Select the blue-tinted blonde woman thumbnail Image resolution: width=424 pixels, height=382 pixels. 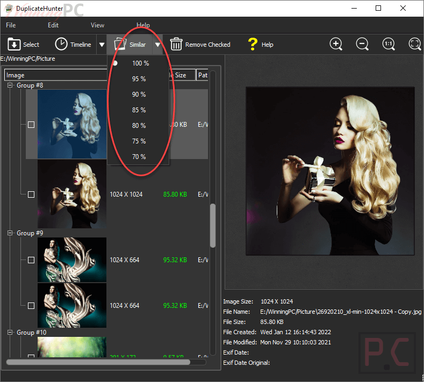[72, 124]
